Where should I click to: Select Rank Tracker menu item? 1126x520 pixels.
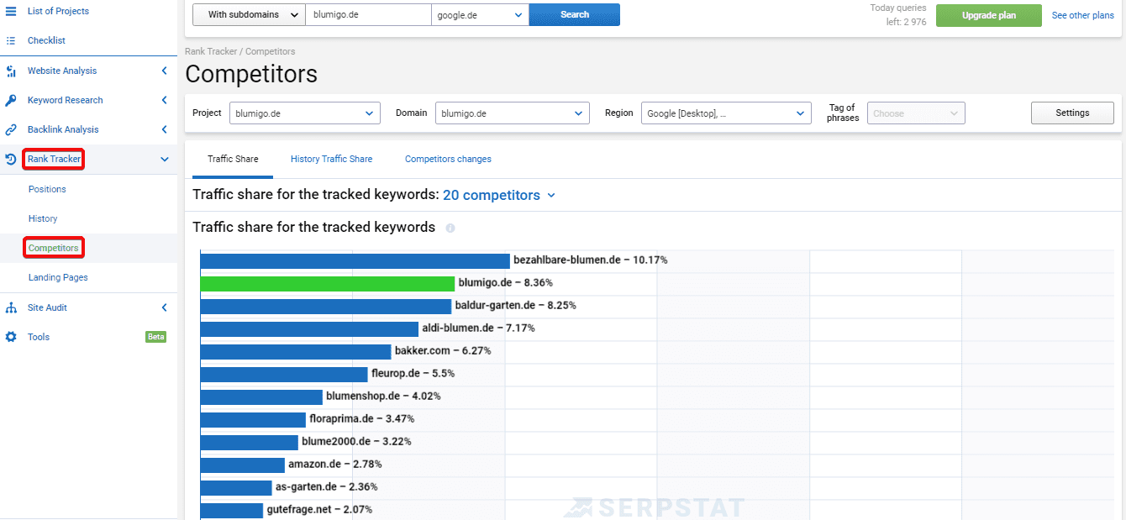coord(54,159)
